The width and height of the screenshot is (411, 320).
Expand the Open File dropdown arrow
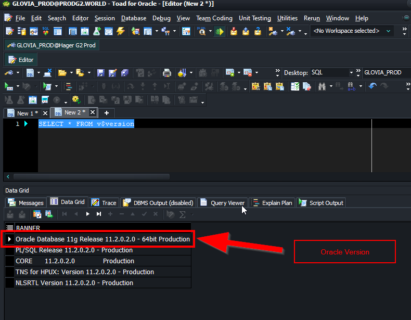click(71, 73)
